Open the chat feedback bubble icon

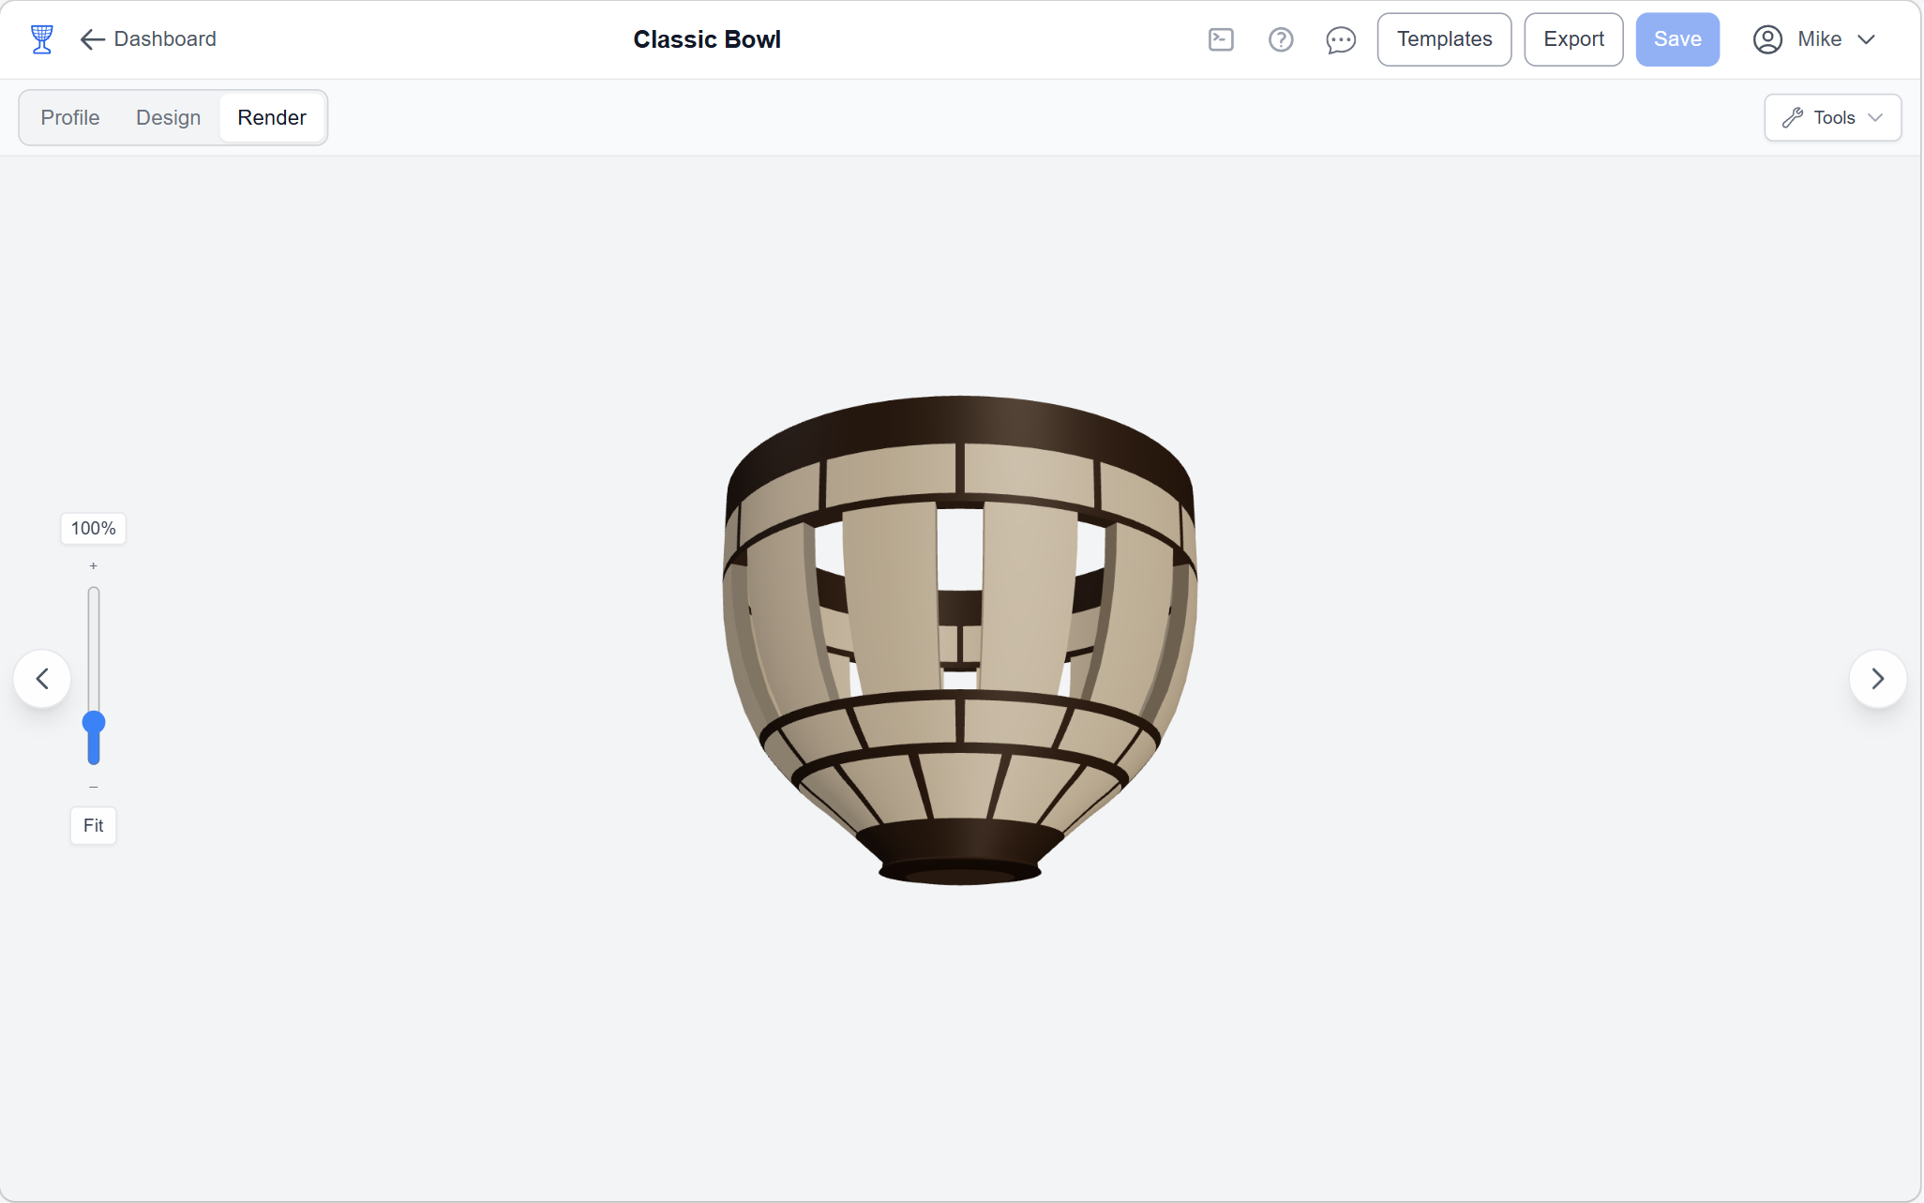click(1340, 39)
